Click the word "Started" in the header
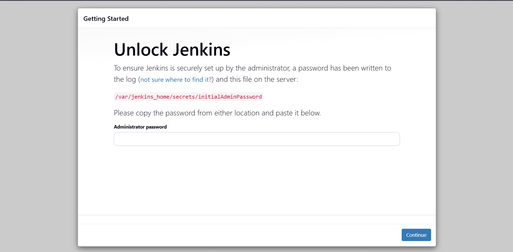 [118, 19]
